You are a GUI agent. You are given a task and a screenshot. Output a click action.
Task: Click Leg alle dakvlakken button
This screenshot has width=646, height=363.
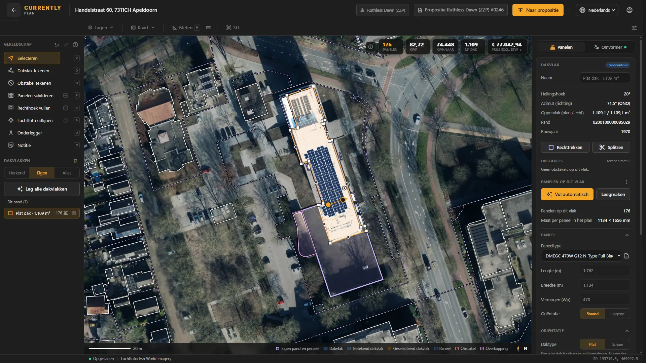pos(42,189)
